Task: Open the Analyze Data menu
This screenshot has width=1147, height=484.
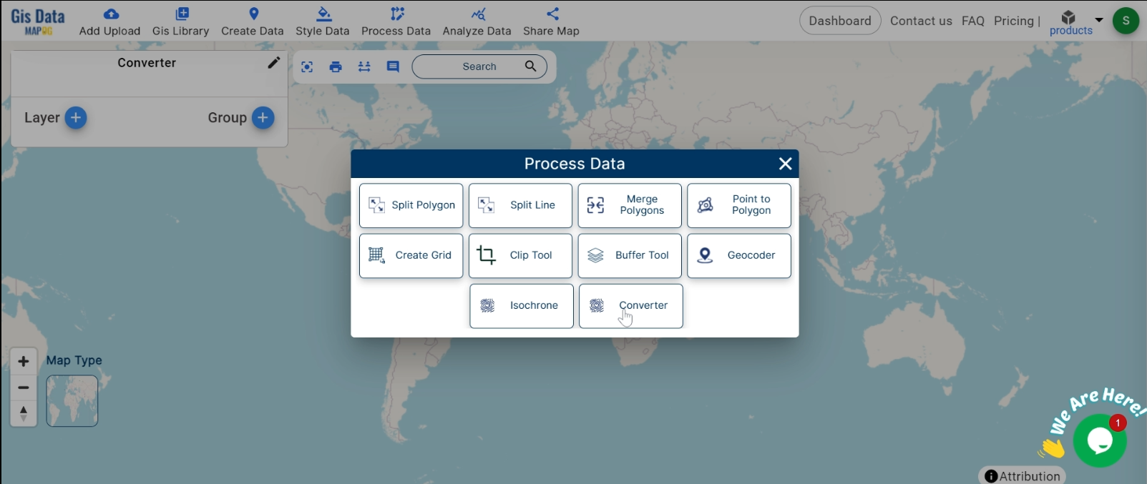Action: pos(477,21)
